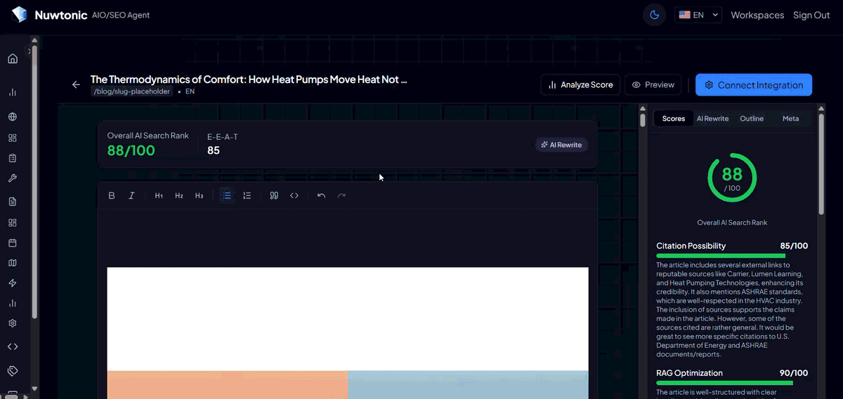Open the code brackets icon in the sidebar
The image size is (843, 399).
point(12,346)
